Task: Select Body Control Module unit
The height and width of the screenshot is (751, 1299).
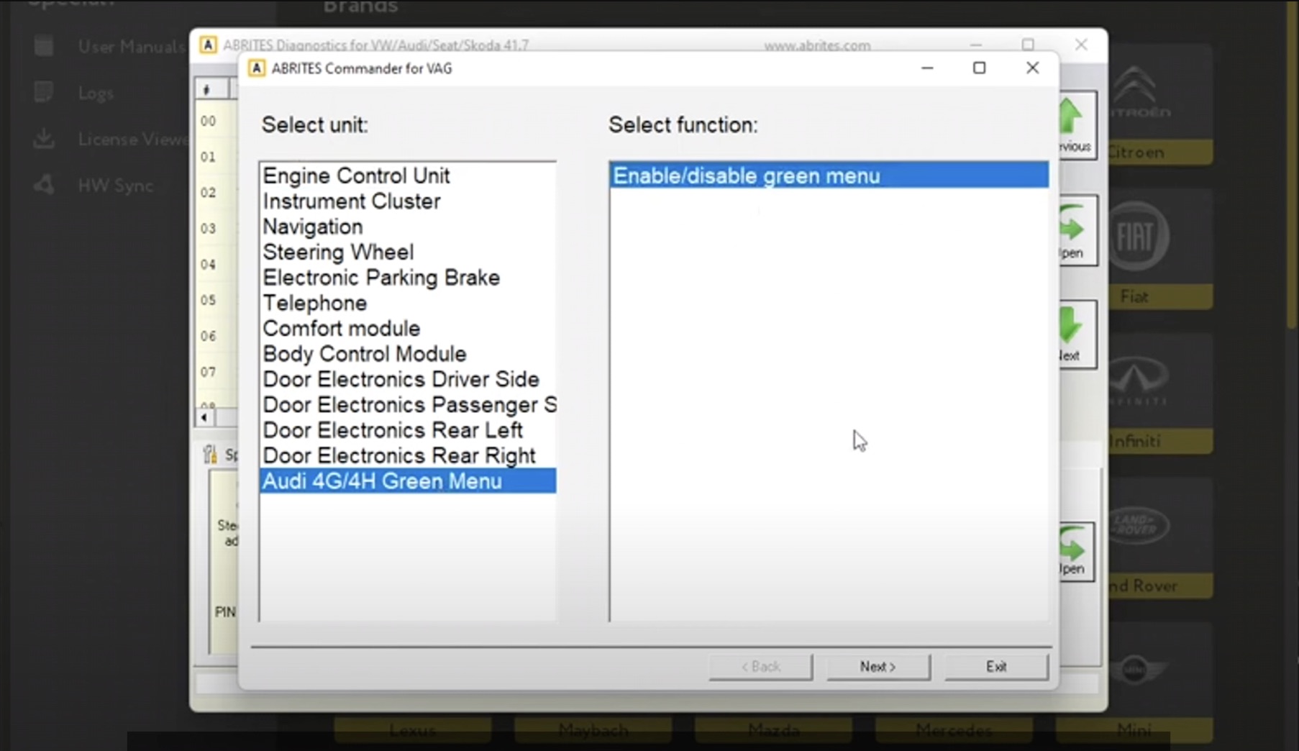Action: pos(407,354)
